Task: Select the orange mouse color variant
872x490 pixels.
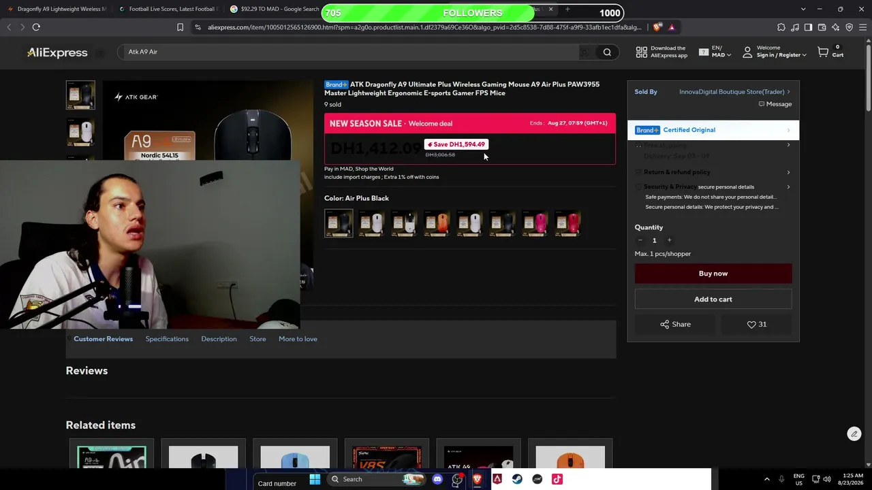Action: (x=437, y=223)
